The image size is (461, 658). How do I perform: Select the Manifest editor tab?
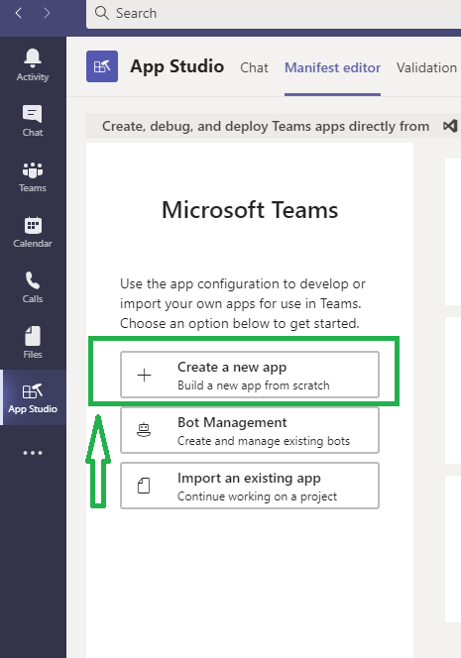[332, 67]
